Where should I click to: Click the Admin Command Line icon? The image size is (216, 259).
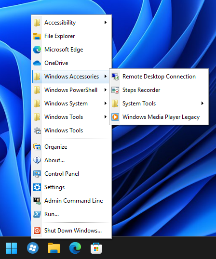coord(37,201)
